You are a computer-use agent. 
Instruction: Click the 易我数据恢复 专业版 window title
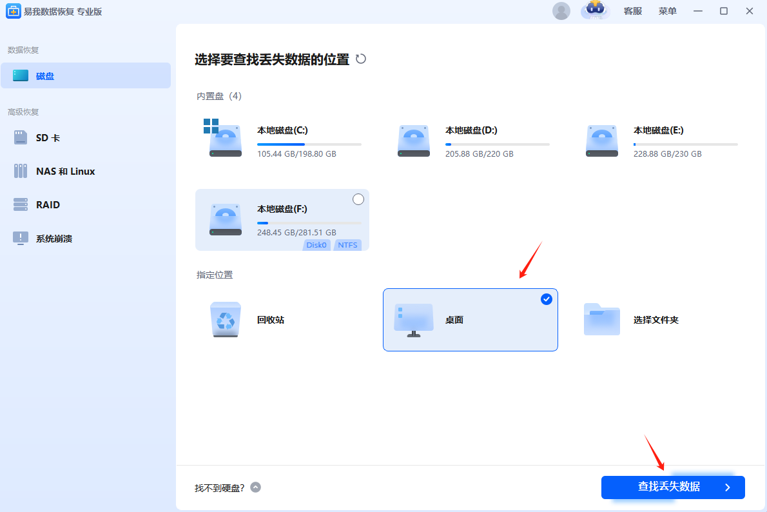63,11
